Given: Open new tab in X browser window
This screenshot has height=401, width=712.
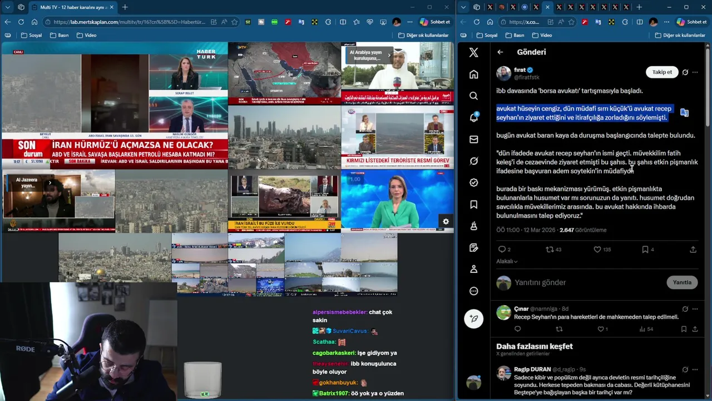Looking at the screenshot, I should pyautogui.click(x=639, y=7).
